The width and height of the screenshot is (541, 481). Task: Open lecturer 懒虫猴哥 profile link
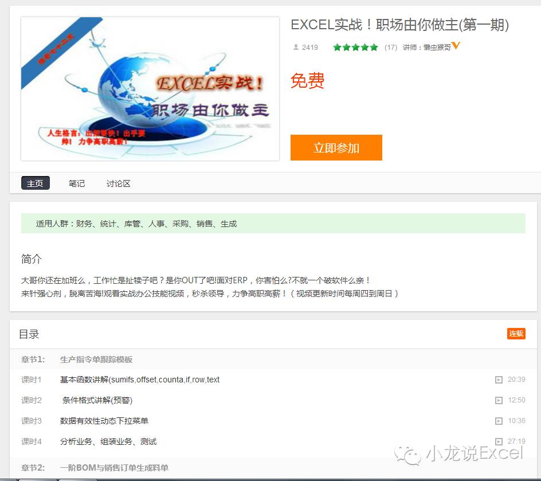437,47
